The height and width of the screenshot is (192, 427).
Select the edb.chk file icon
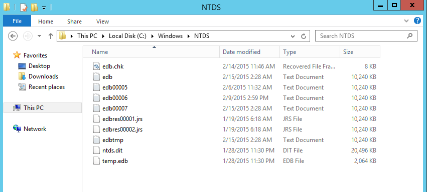96,66
